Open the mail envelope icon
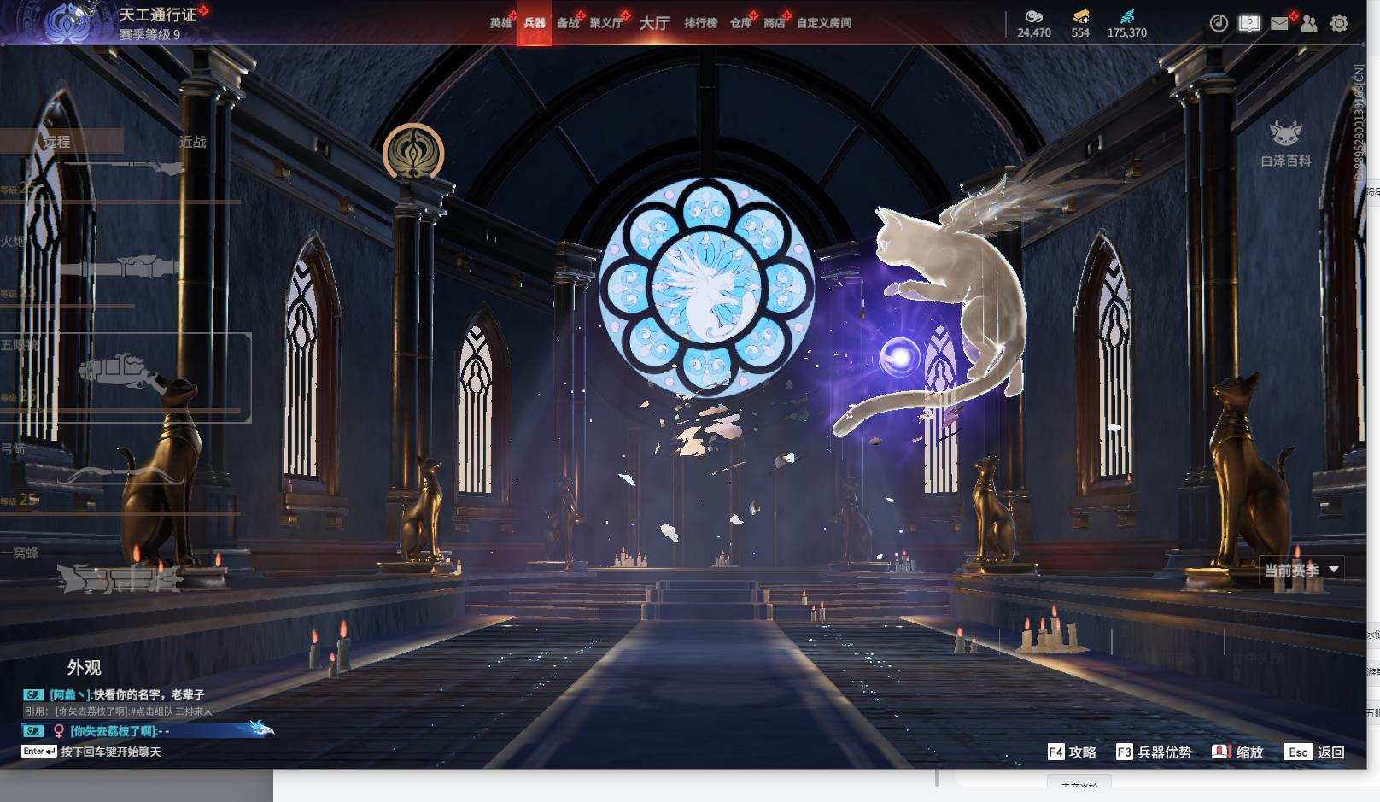This screenshot has height=802, width=1380. point(1279,23)
